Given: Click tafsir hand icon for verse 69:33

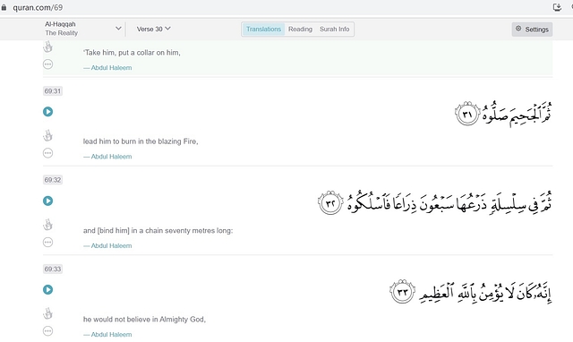Looking at the screenshot, I should 47,313.
